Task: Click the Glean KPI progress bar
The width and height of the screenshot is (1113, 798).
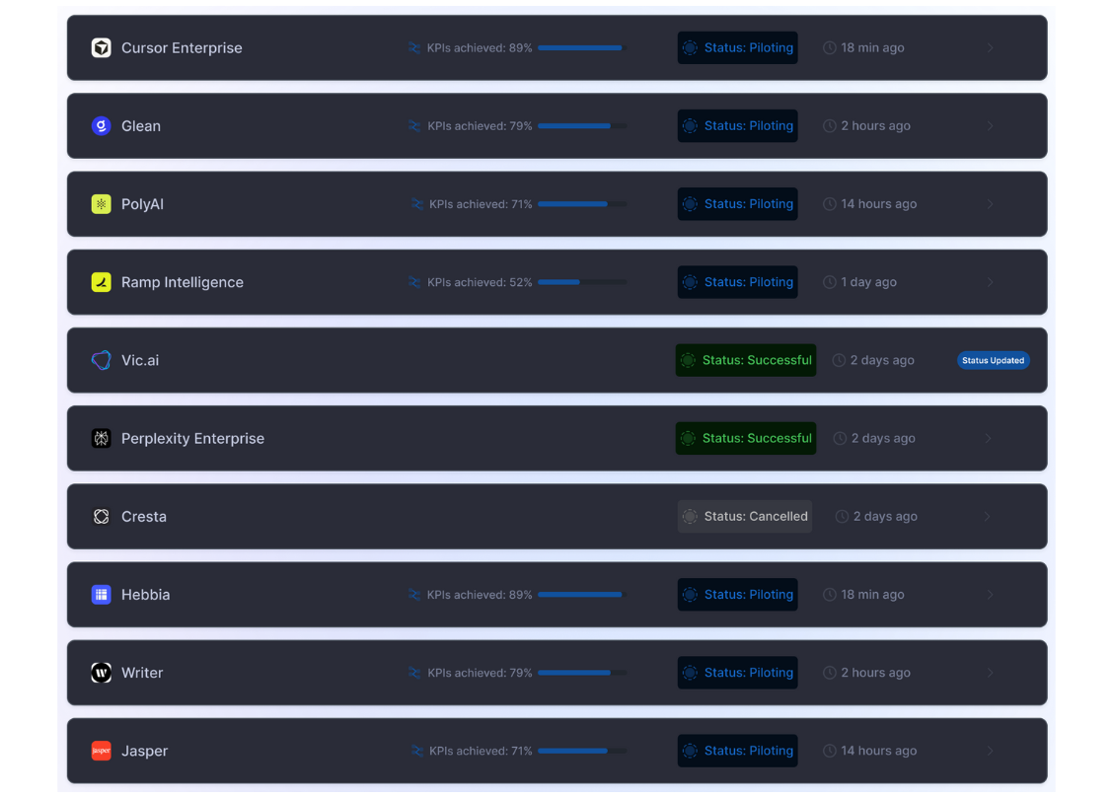Action: (582, 125)
